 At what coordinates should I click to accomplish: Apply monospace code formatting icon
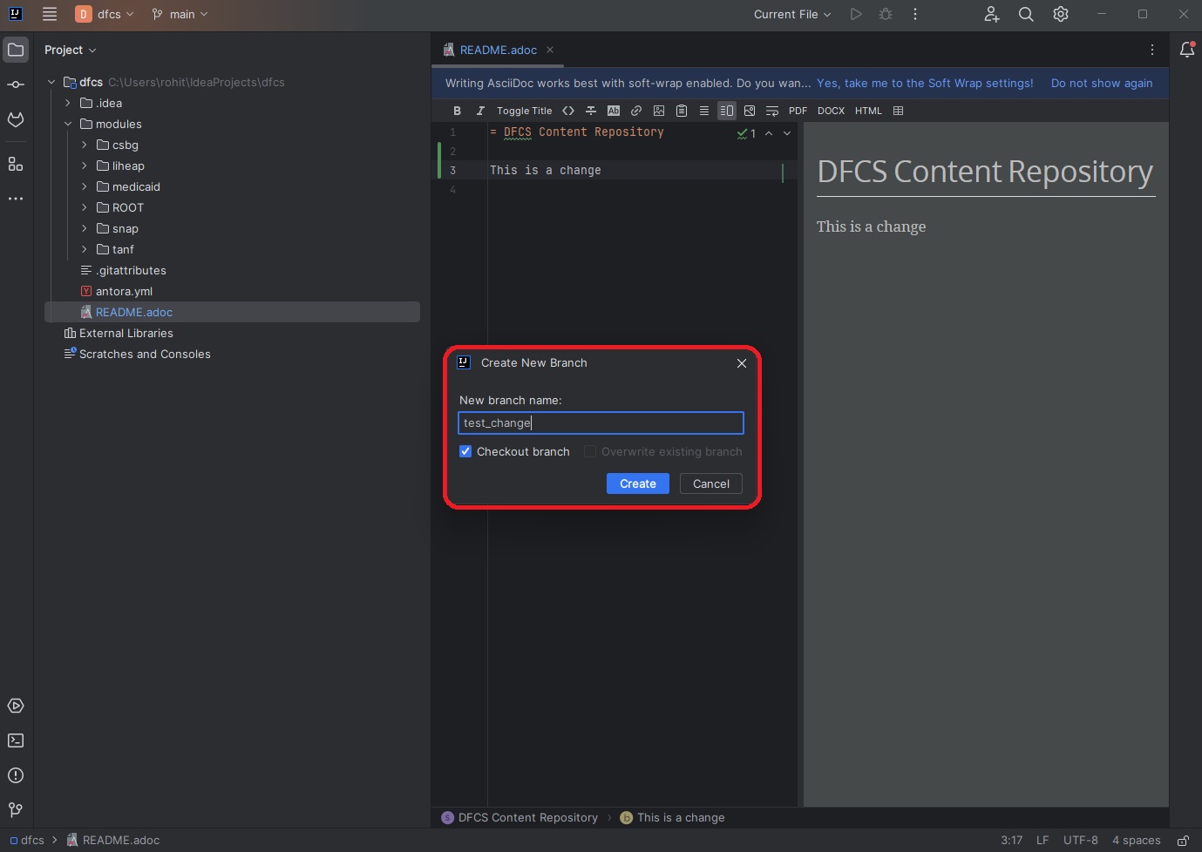568,111
